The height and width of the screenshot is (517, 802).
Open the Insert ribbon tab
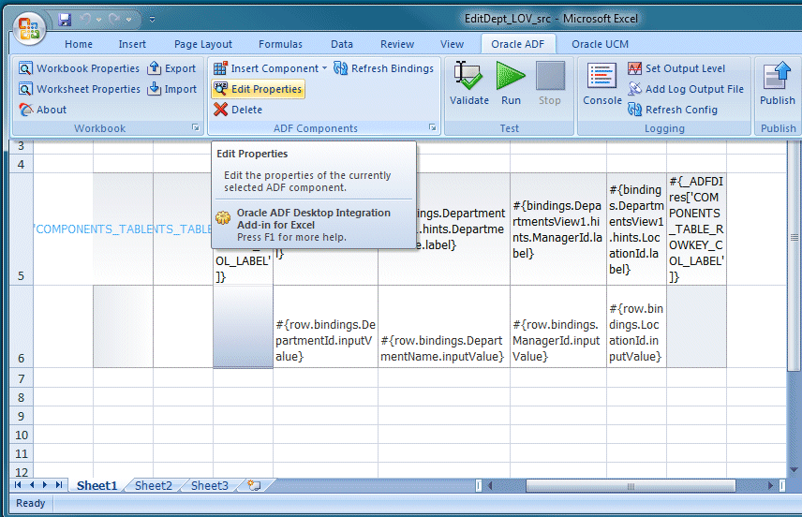click(x=132, y=45)
